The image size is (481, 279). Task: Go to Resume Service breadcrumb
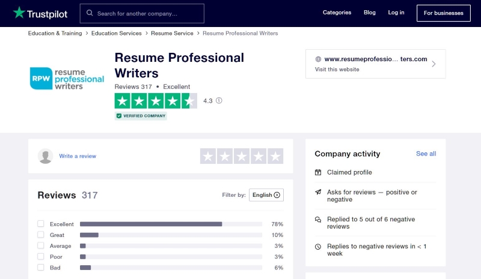pyautogui.click(x=172, y=33)
